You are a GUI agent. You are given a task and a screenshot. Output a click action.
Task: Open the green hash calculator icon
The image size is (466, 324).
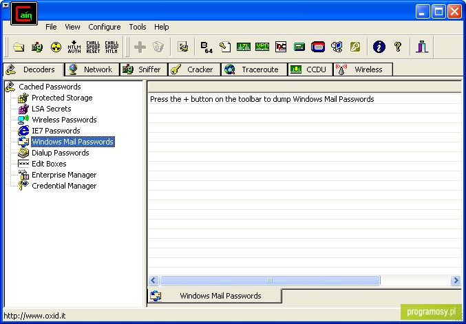pos(299,47)
